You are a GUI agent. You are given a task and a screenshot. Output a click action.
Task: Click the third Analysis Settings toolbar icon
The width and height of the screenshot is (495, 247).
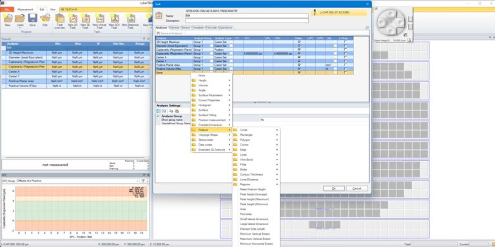171,111
